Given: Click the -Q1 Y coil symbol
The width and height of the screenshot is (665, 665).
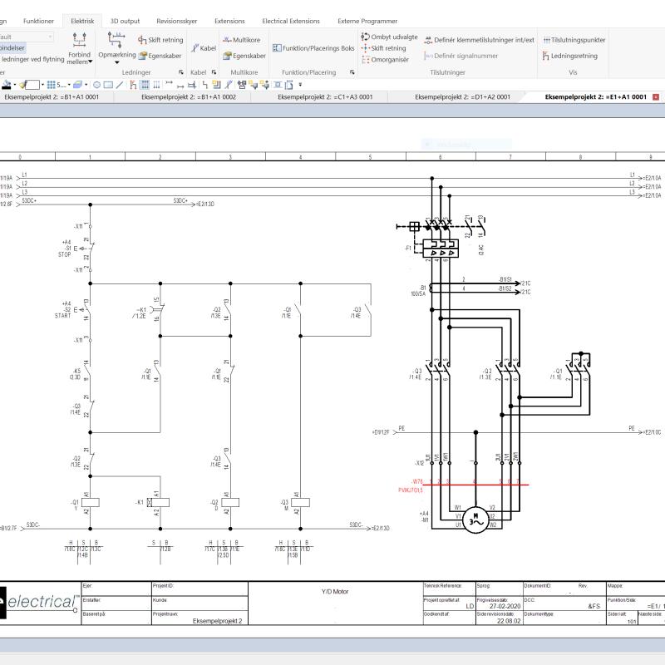Looking at the screenshot, I should (90, 503).
